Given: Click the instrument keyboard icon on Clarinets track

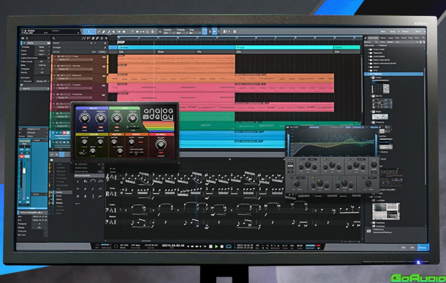Looking at the screenshot, I should click(x=104, y=66).
